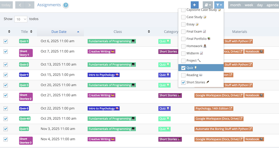Open the Notebook material link for Short Stories 3
Screen dimensions: 279x148
click(x=254, y=139)
